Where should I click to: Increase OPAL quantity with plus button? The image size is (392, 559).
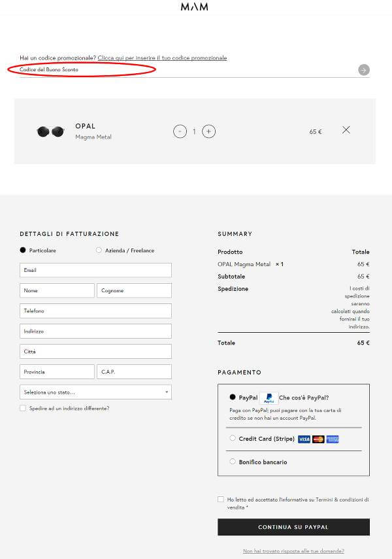click(x=208, y=131)
